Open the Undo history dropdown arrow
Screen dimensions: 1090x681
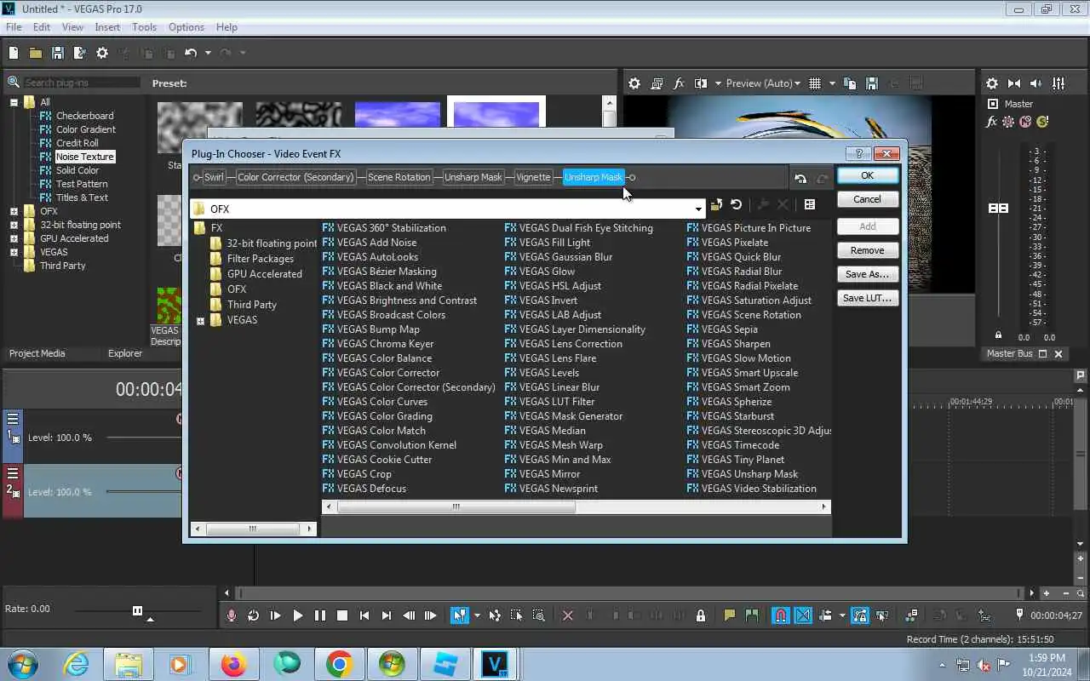click(207, 53)
